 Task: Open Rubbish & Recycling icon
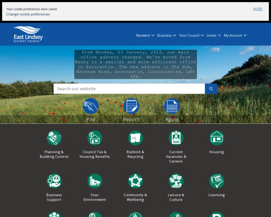tap(135, 138)
